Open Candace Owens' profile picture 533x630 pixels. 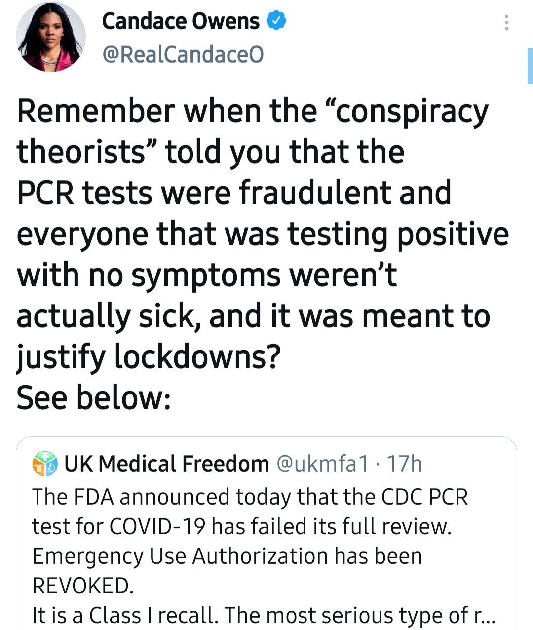pos(51,37)
